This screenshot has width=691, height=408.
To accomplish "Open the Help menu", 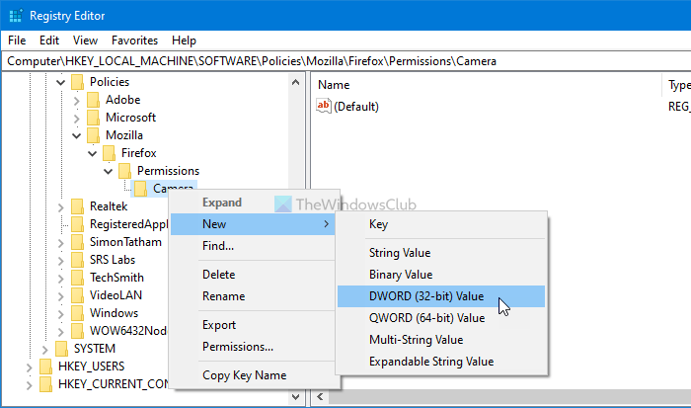I will point(184,41).
